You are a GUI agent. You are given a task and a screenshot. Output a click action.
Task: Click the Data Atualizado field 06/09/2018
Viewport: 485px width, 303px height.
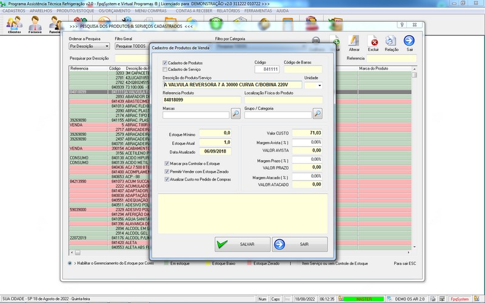(x=215, y=151)
